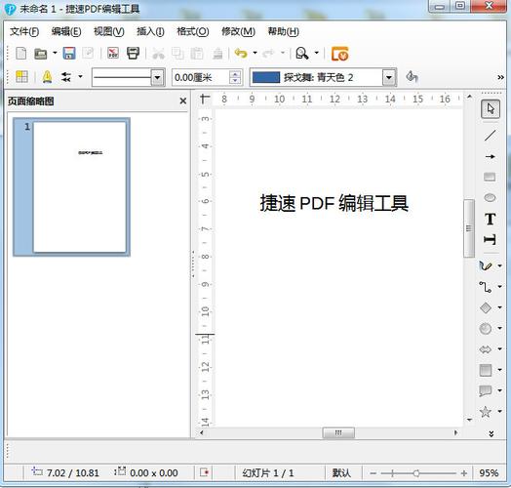Open the 编辑(E) menu

click(x=66, y=31)
